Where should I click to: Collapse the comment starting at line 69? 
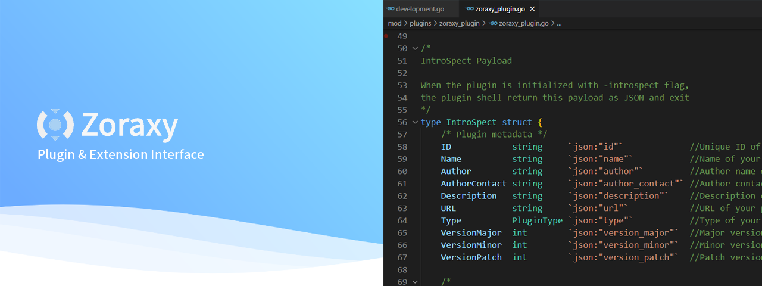[x=415, y=281]
